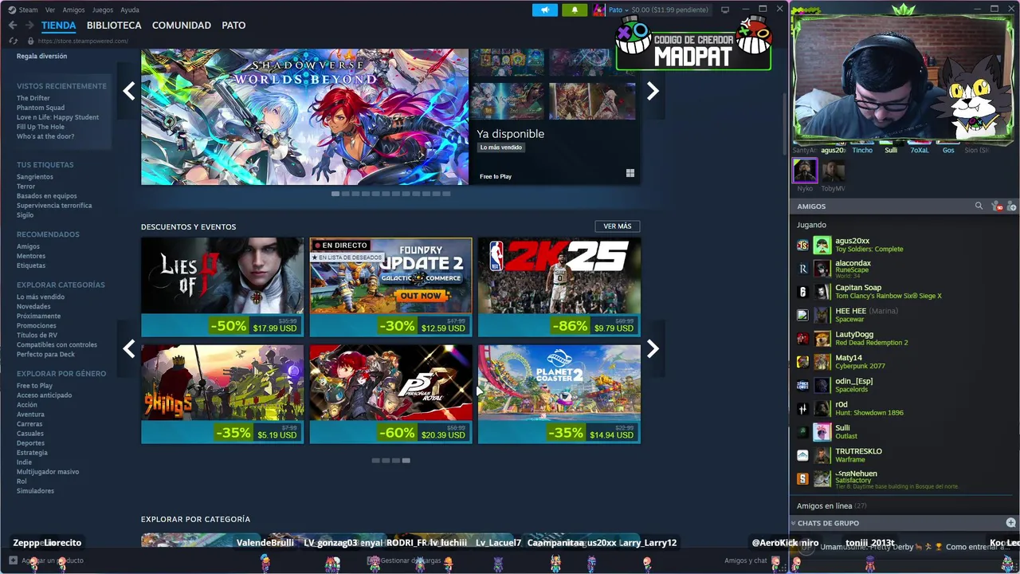The height and width of the screenshot is (574, 1020).
Task: Open the Ayuda menu
Action: coord(129,10)
